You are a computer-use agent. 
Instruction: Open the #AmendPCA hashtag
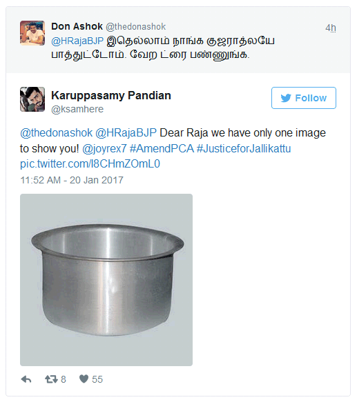point(162,149)
